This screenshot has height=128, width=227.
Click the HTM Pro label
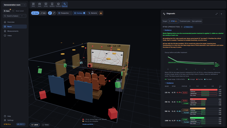coord(7,124)
